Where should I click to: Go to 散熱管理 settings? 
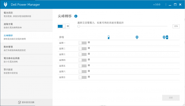point(26,49)
